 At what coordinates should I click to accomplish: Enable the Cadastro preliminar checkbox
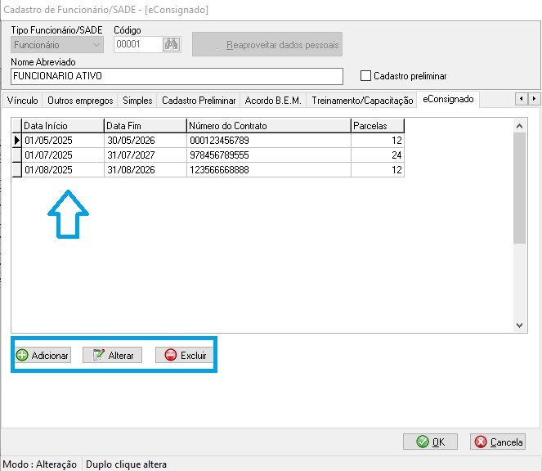(366, 76)
